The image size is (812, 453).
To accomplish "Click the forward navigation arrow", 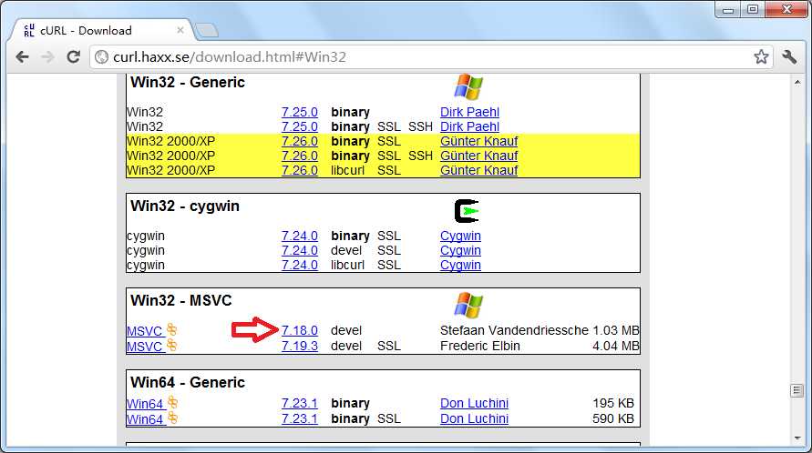I will pos(47,57).
